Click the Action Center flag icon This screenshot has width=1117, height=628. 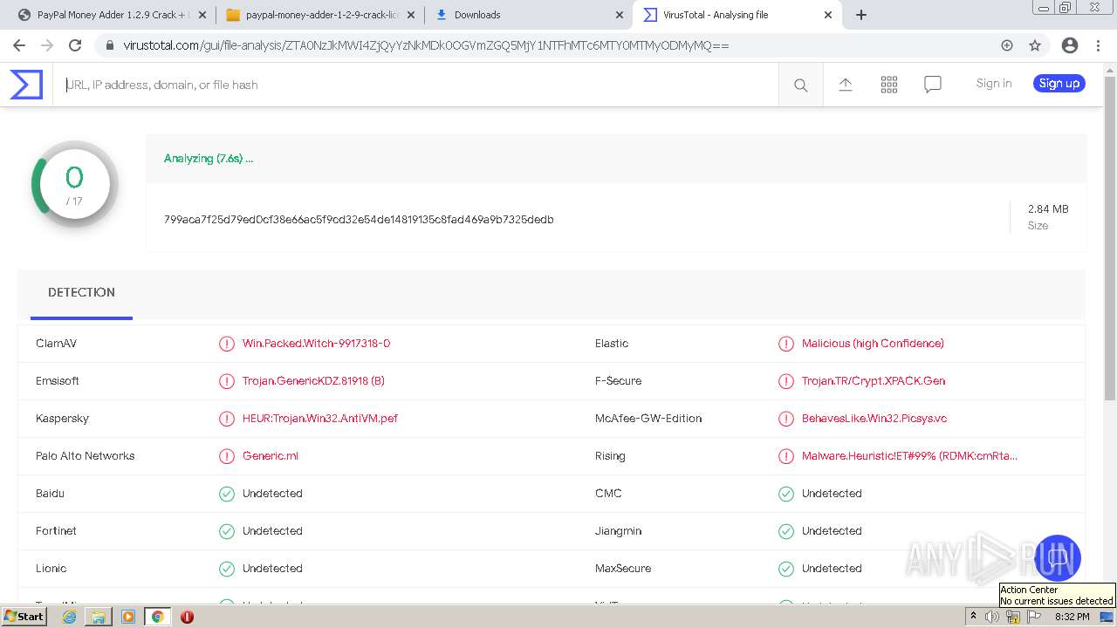tap(1034, 617)
